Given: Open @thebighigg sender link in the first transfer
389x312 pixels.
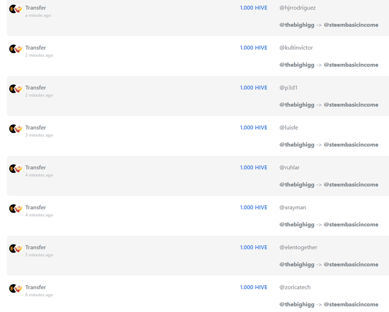Looking at the screenshot, I should coord(297,25).
